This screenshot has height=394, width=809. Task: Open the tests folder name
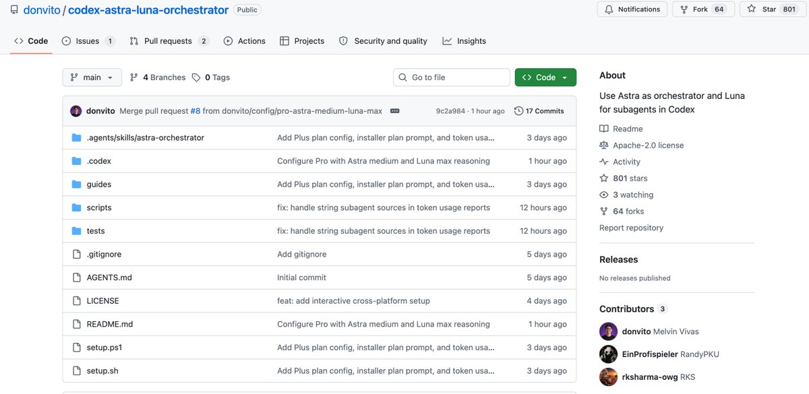tap(96, 231)
